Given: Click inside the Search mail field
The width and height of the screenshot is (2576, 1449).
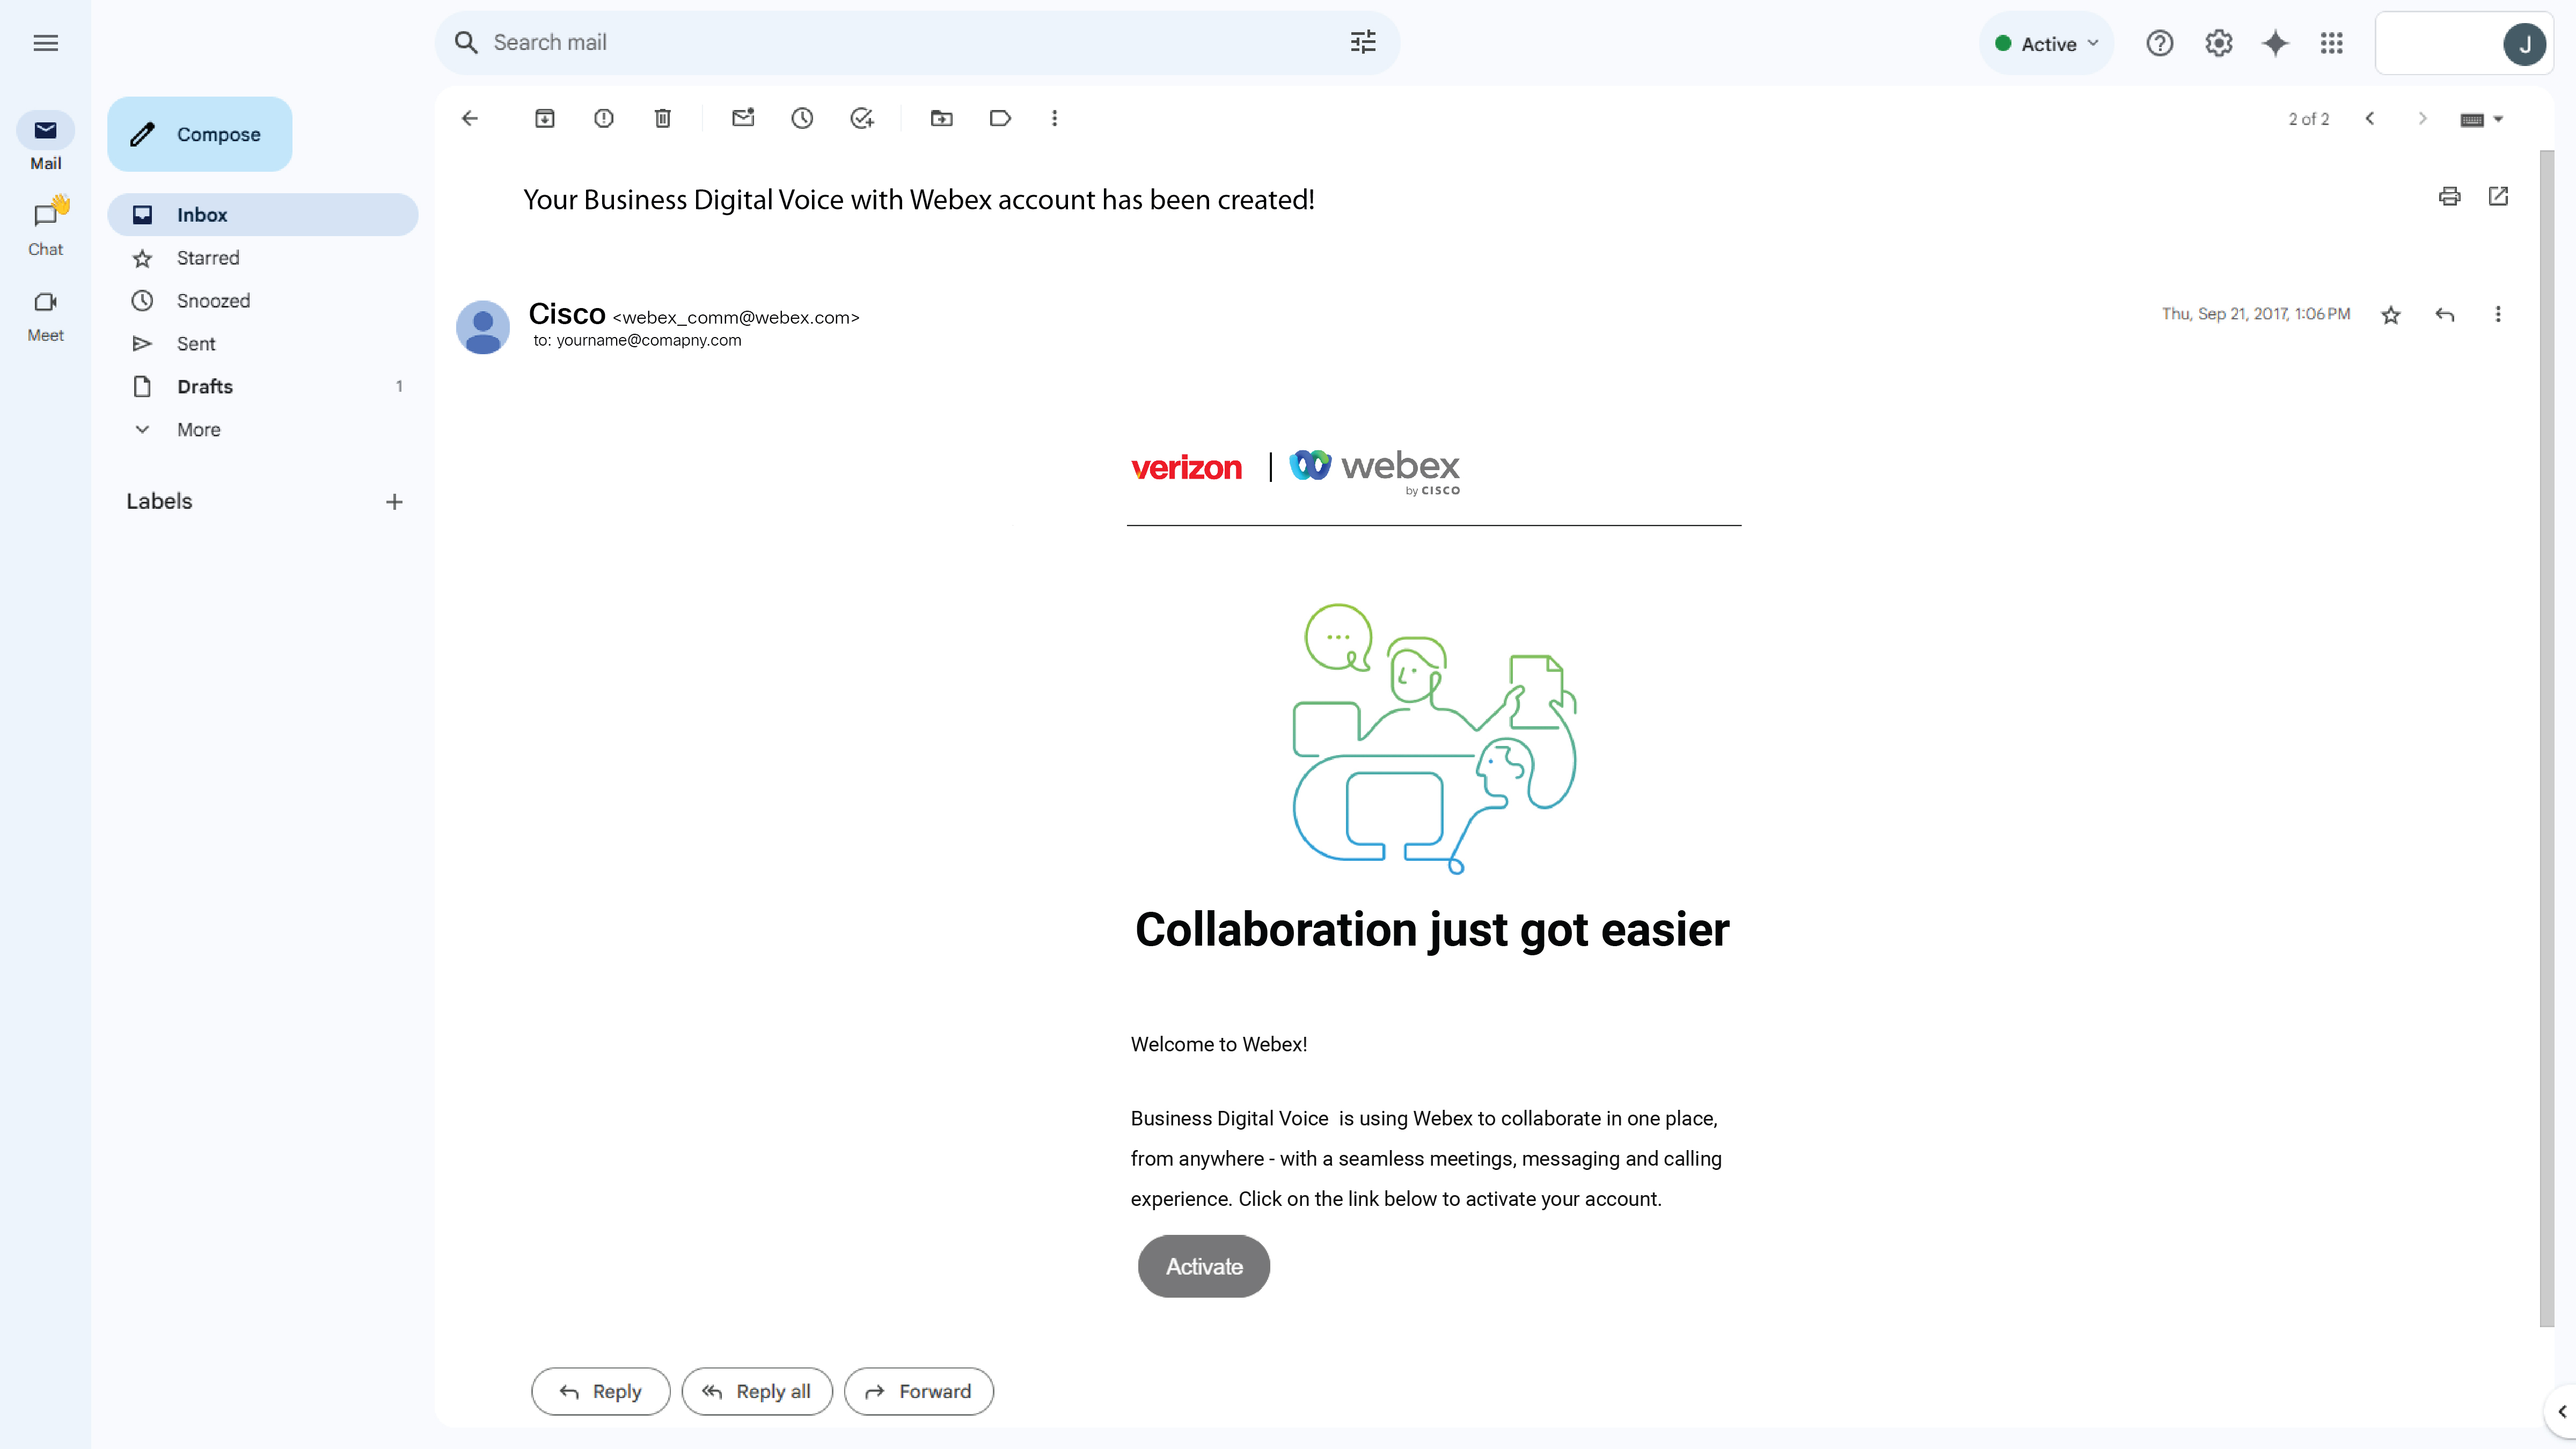Looking at the screenshot, I should point(917,43).
